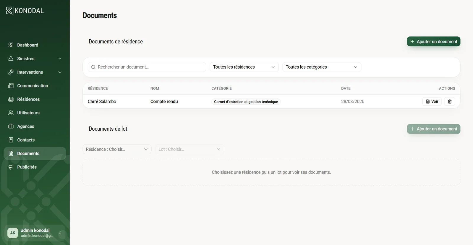Click the Compte rendu document name

164,101
